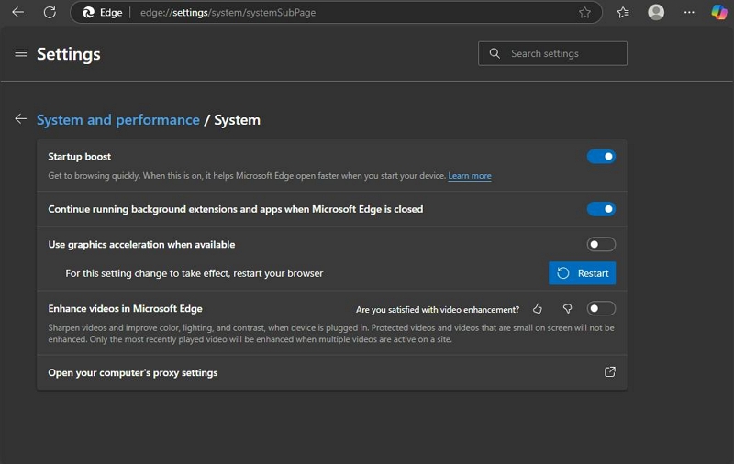The height and width of the screenshot is (464, 734).
Task: Turn on Enhance videos in Microsoft Edge
Action: [601, 309]
